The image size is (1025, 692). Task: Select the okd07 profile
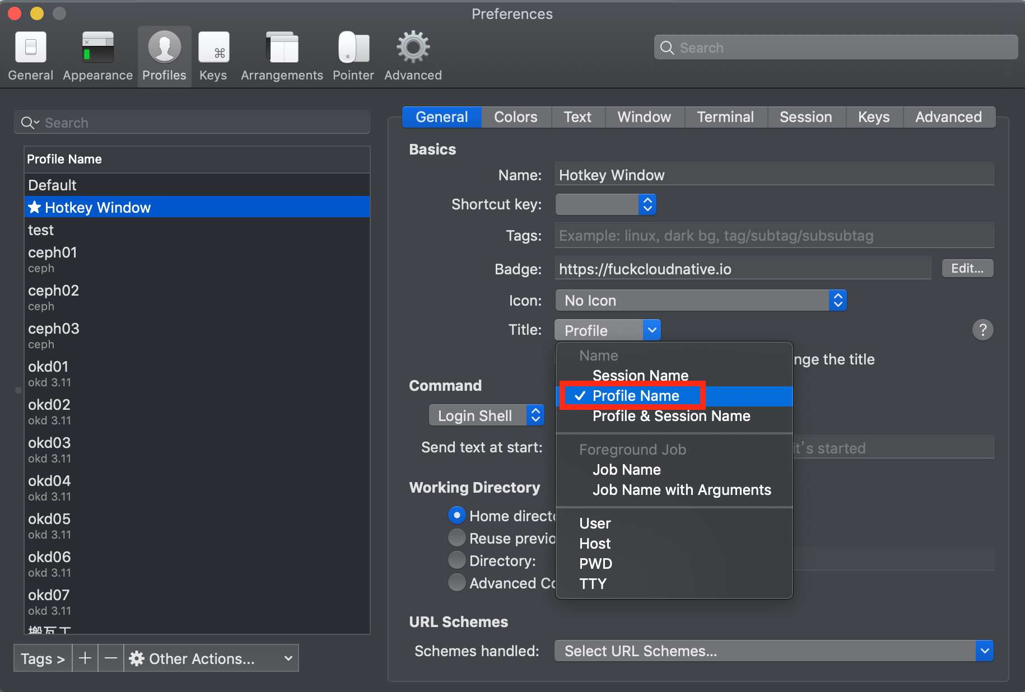pos(197,602)
